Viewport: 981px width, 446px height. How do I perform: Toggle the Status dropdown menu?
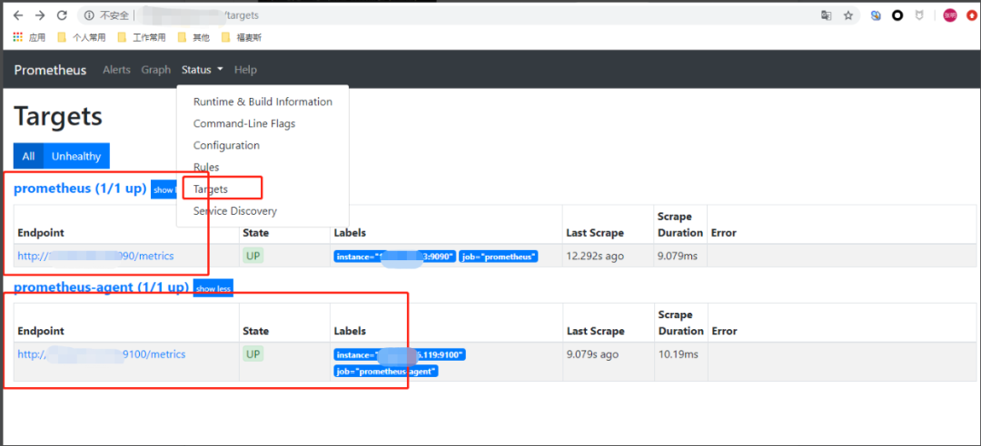202,70
